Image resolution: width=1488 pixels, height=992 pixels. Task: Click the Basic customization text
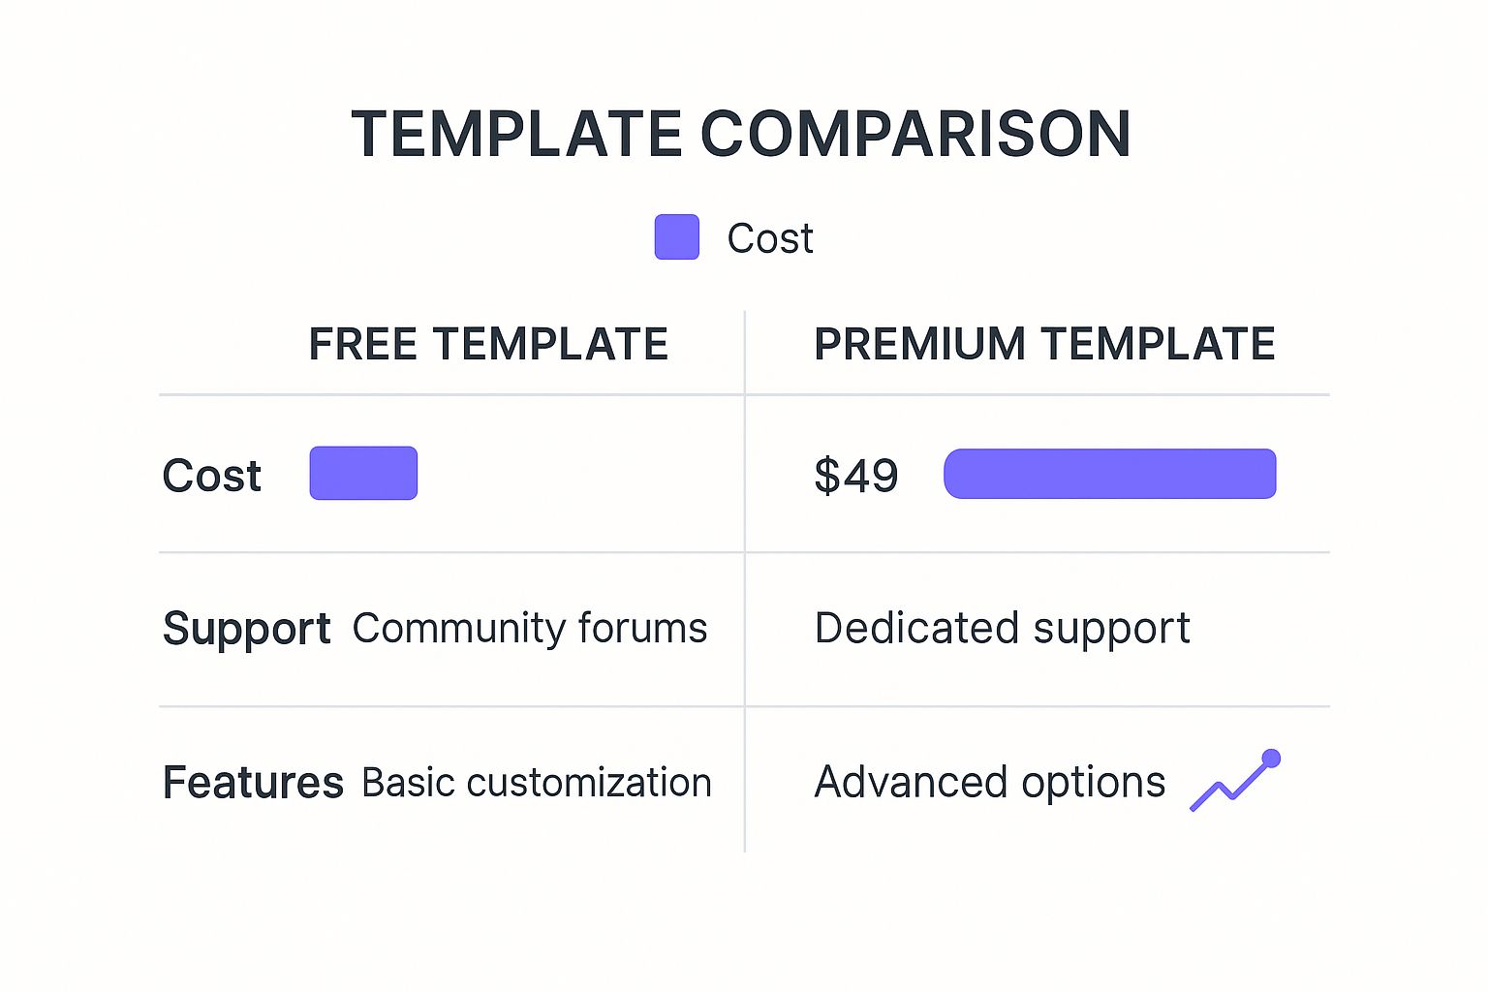(537, 783)
